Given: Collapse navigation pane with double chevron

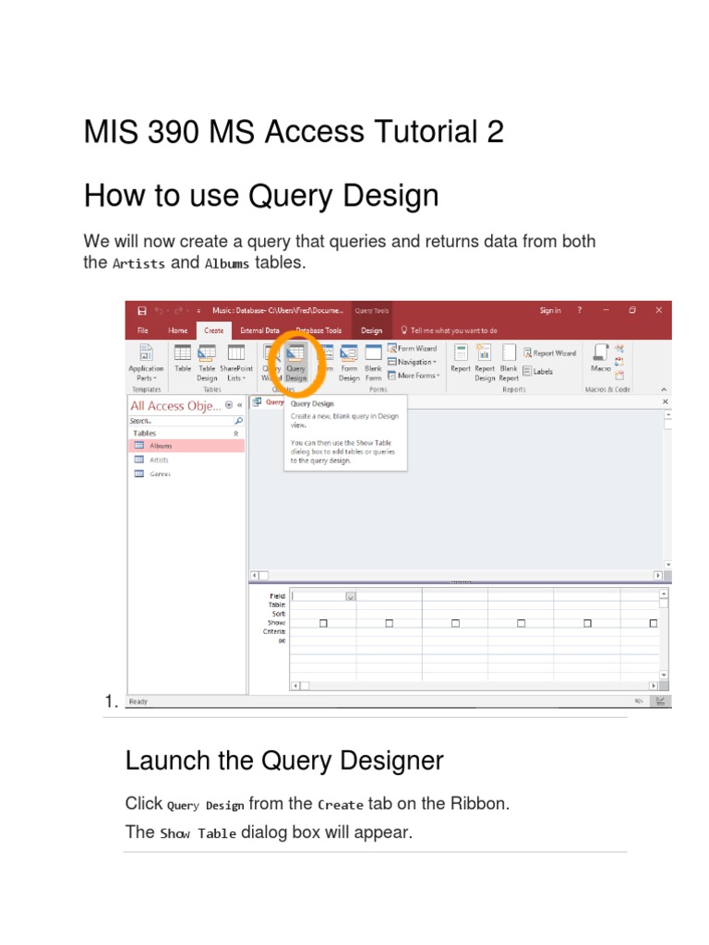Looking at the screenshot, I should [239, 405].
